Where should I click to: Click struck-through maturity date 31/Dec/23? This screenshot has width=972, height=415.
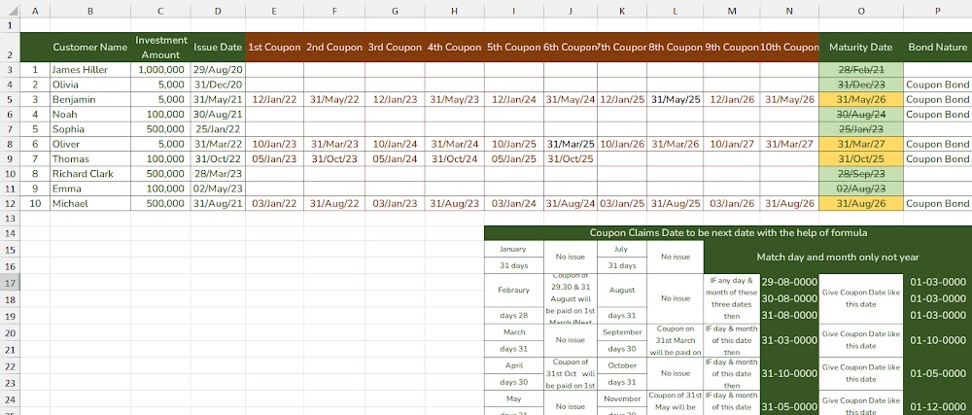click(860, 85)
